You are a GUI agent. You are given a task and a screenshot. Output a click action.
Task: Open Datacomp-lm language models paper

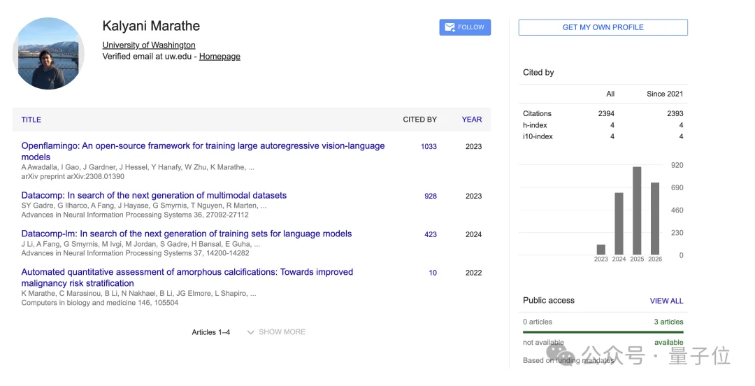(187, 234)
